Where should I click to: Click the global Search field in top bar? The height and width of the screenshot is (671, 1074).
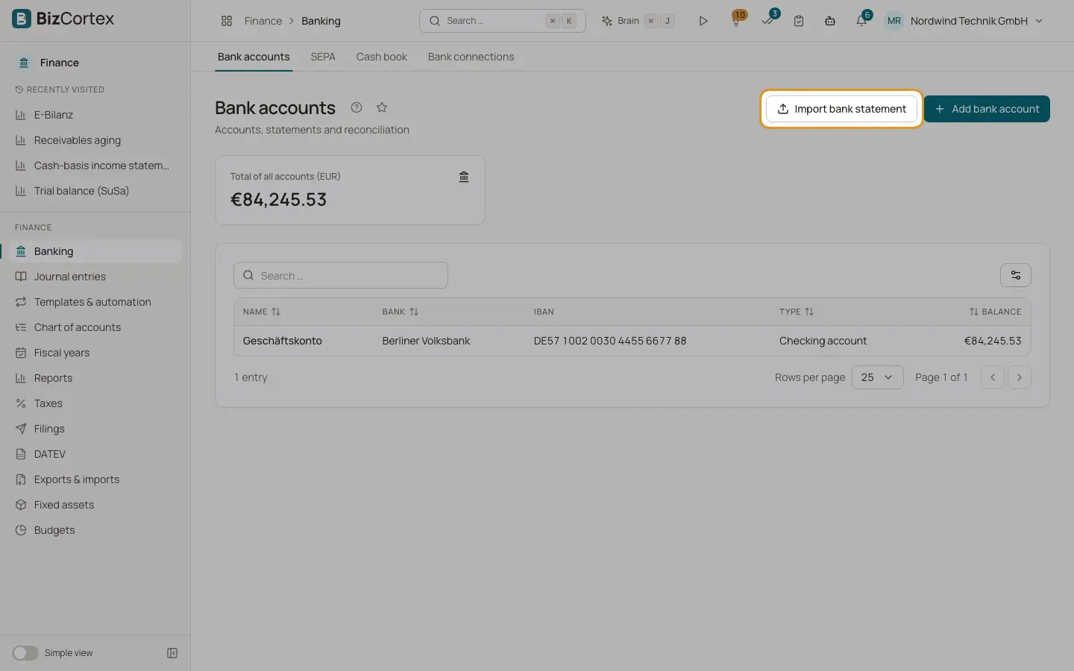pos(503,21)
